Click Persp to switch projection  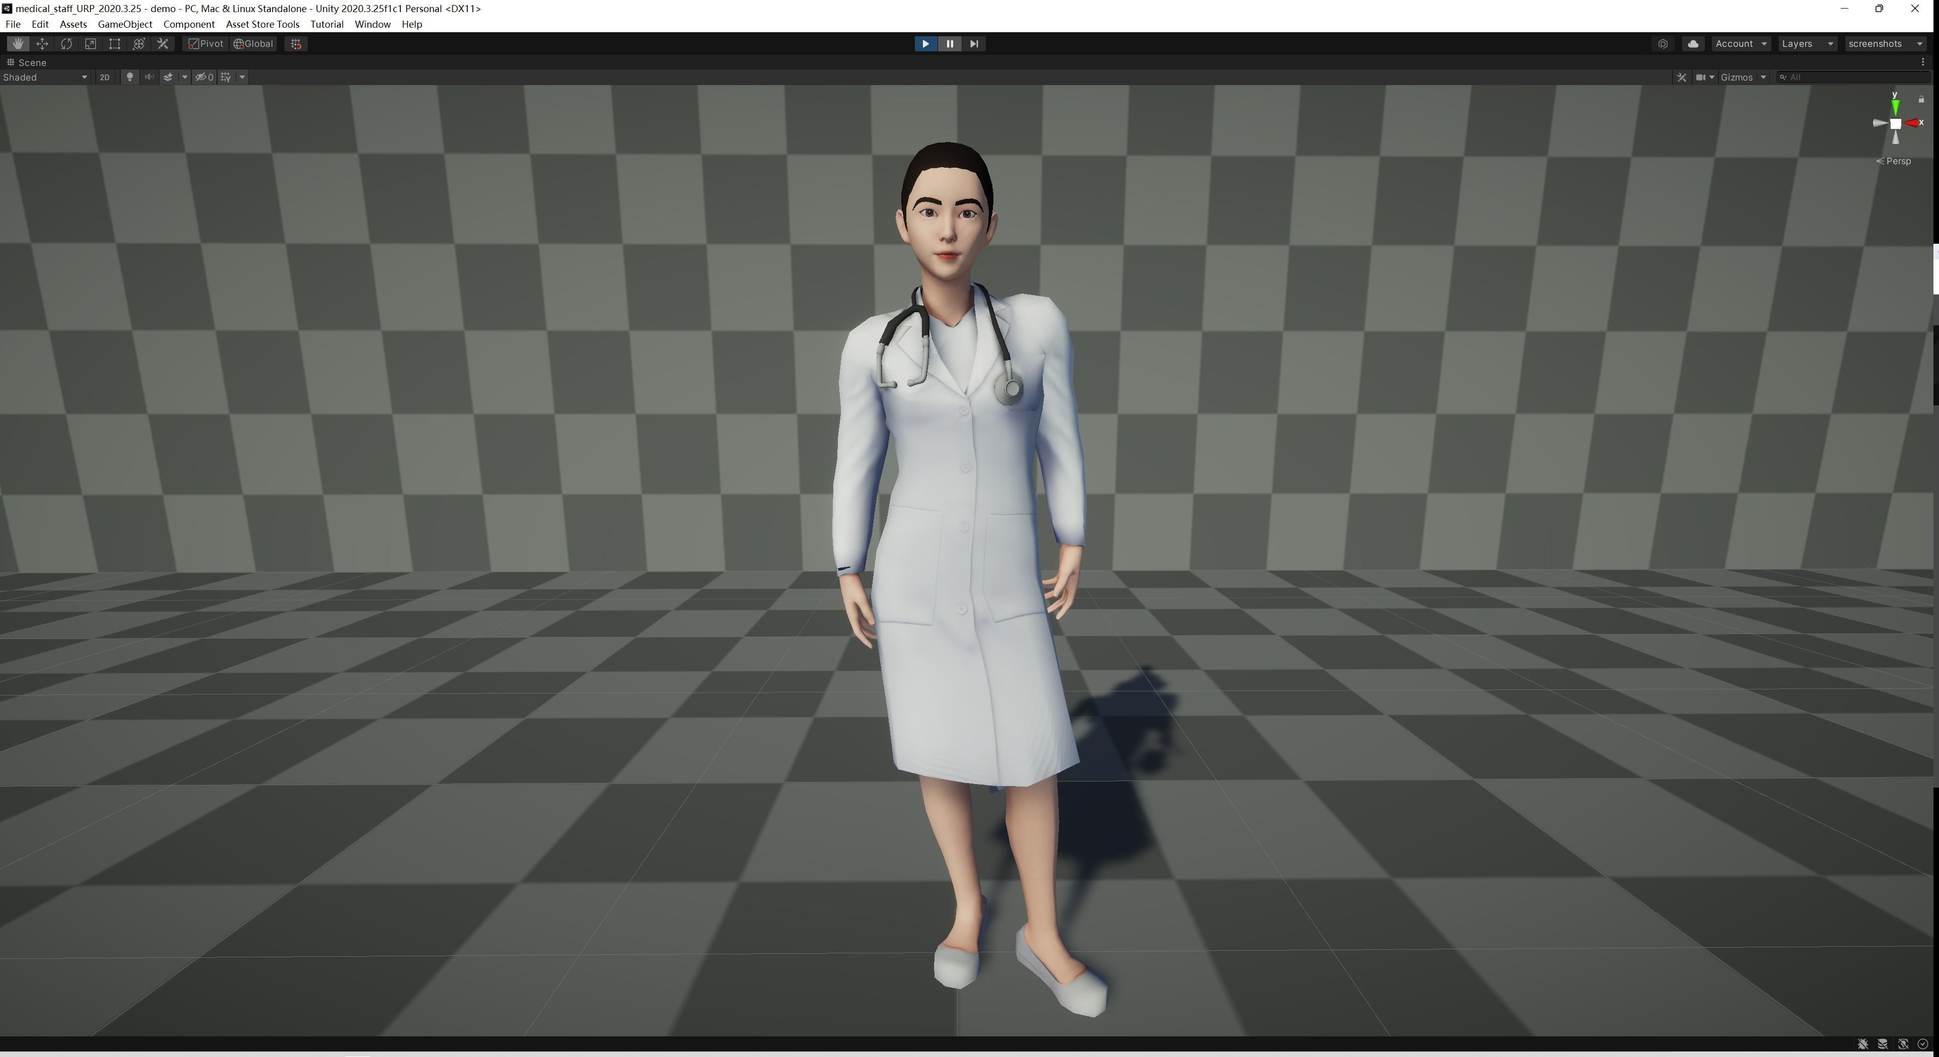[x=1894, y=161]
